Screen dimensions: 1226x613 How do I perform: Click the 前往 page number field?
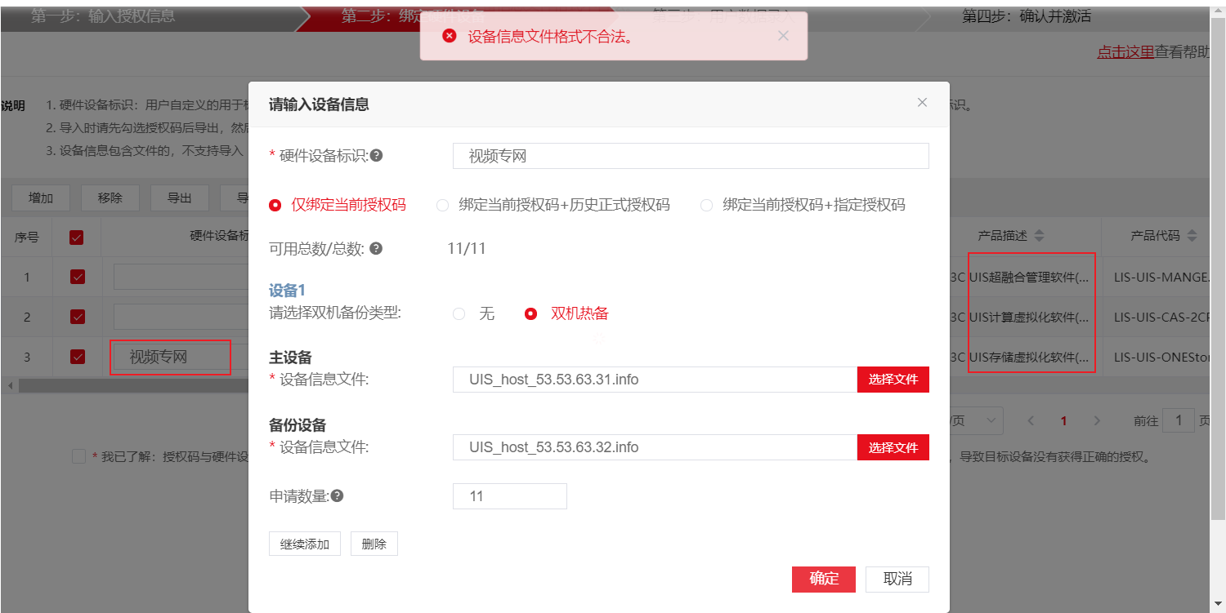tap(1179, 420)
